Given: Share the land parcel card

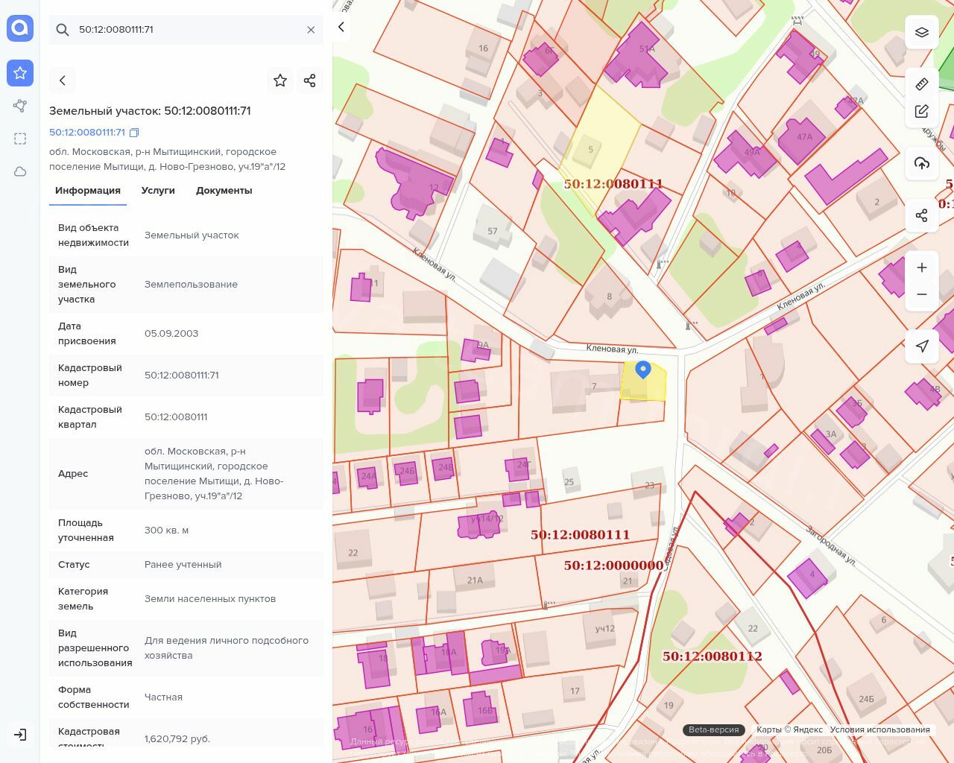Looking at the screenshot, I should click(x=310, y=80).
